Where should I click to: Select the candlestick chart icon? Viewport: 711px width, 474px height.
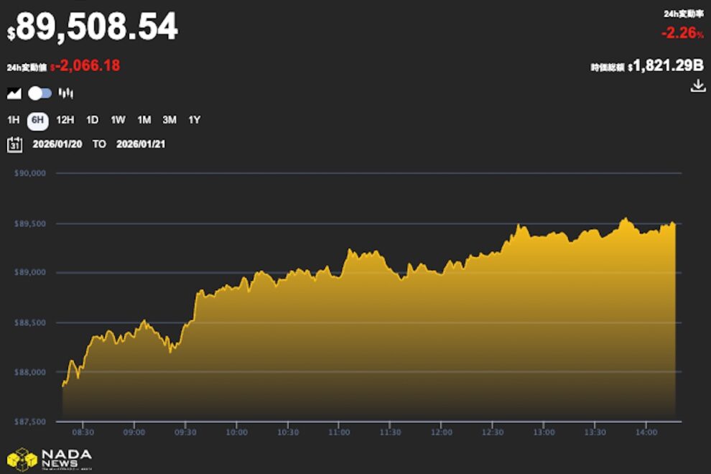(65, 93)
